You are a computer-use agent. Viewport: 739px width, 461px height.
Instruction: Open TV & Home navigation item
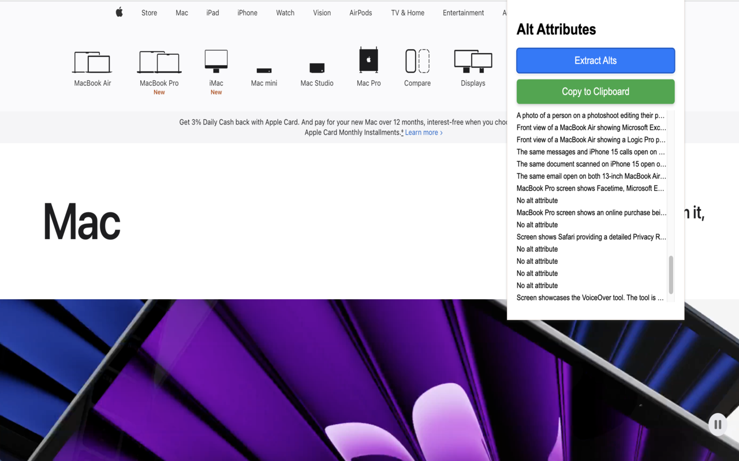[408, 13]
